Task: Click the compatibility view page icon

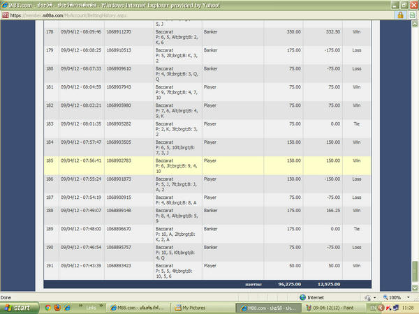Action: point(412,15)
